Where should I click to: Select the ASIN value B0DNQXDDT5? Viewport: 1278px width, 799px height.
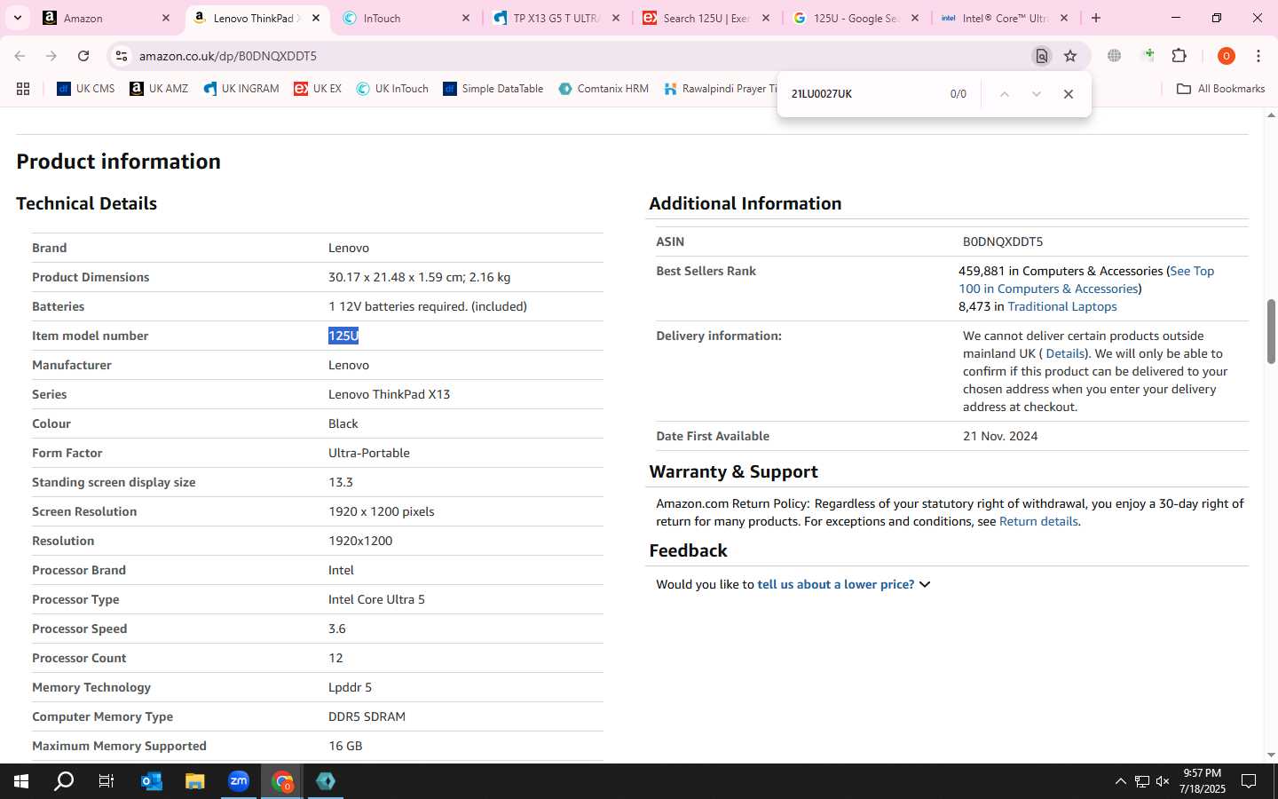[x=1003, y=241]
